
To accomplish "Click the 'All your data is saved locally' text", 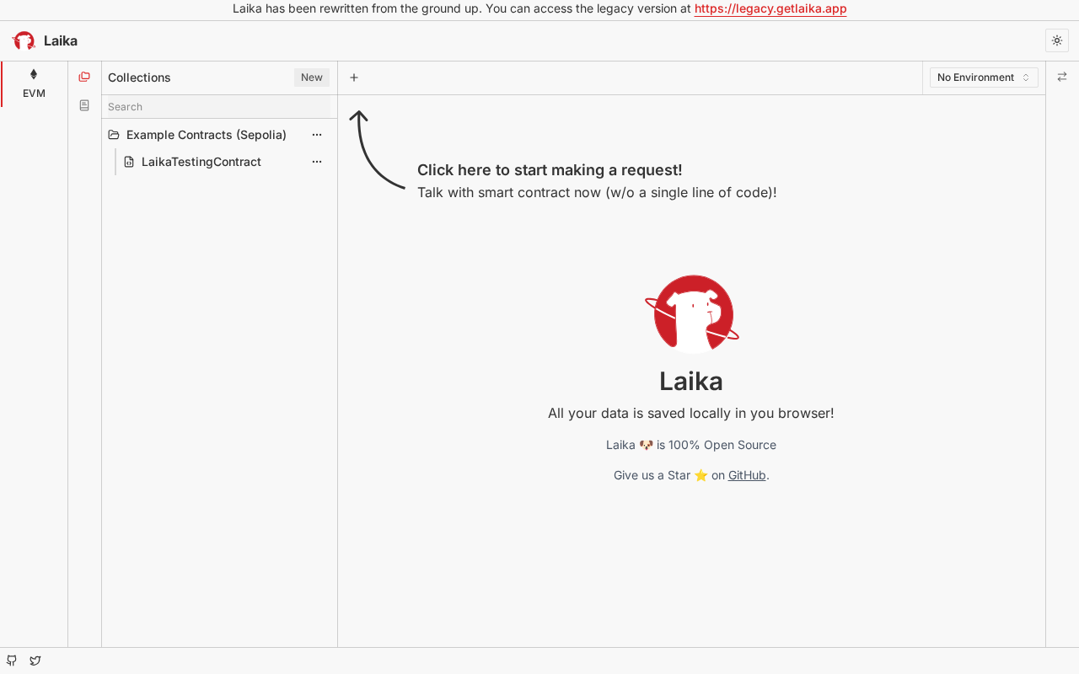I will 691,413.
